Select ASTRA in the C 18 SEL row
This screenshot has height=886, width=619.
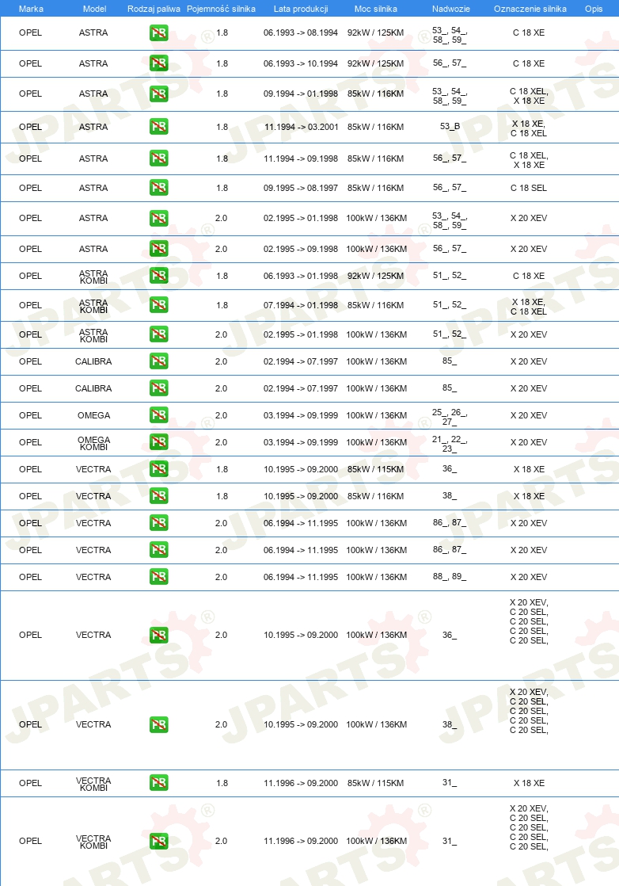93,188
